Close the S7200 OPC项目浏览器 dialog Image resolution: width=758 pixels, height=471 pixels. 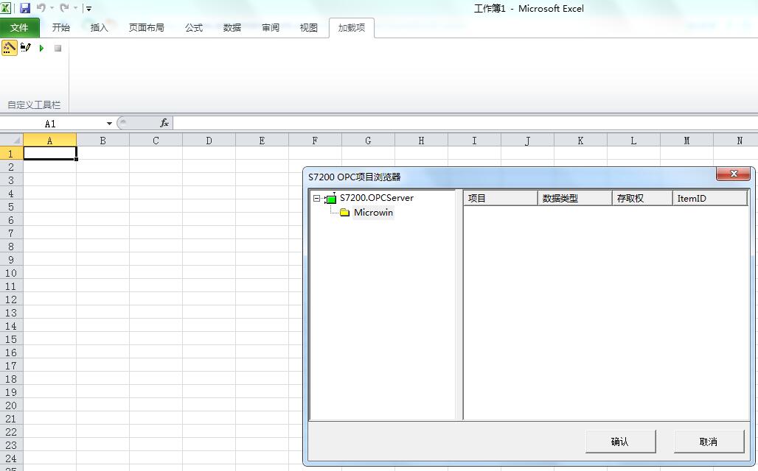pos(733,174)
